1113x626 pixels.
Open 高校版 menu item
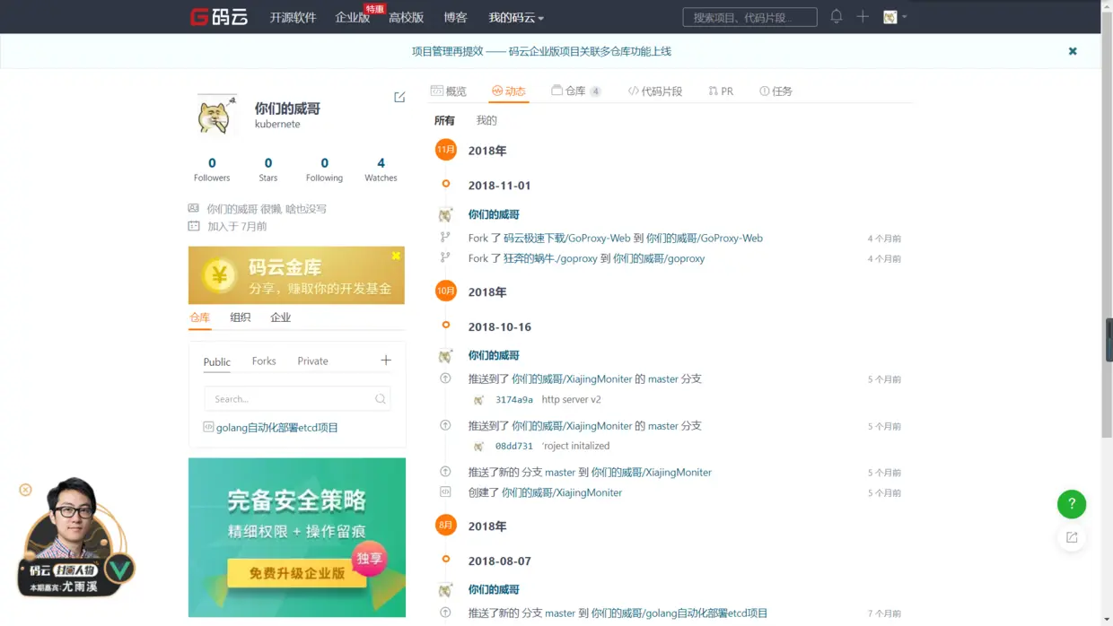[406, 18]
